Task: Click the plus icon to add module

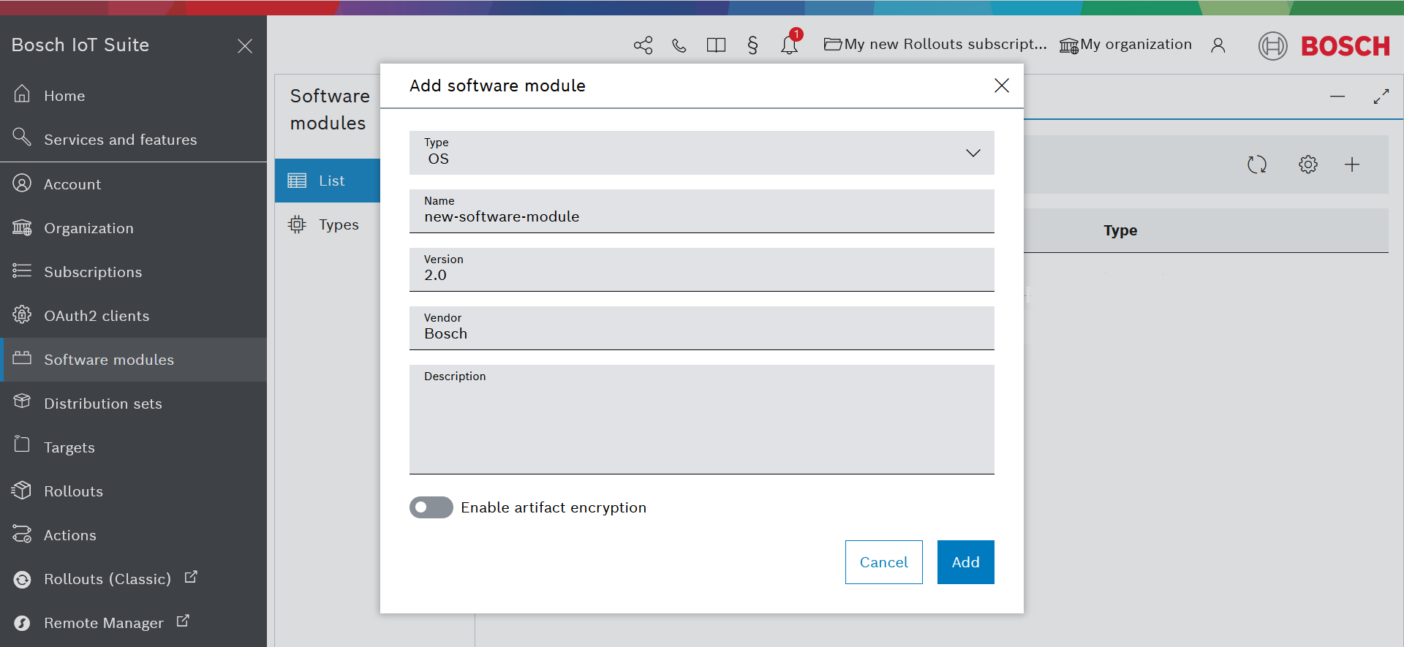Action: pyautogui.click(x=1351, y=164)
